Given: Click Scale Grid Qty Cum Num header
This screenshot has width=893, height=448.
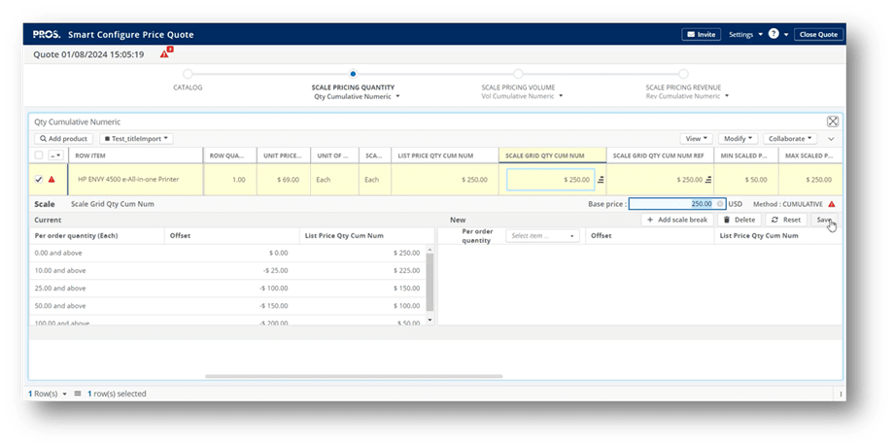Looking at the screenshot, I should tap(553, 155).
